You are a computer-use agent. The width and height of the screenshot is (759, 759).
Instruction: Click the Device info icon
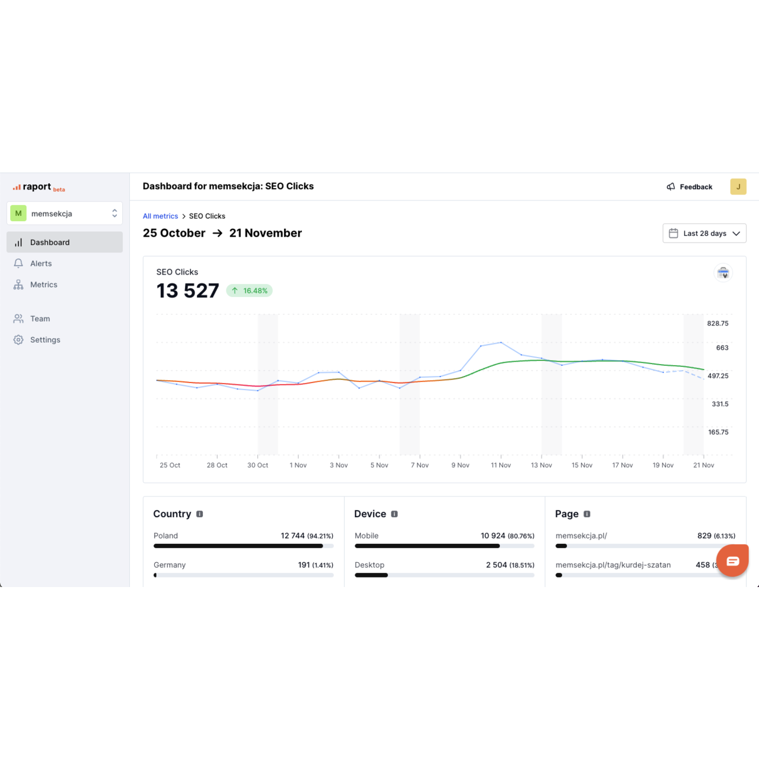[x=394, y=514]
